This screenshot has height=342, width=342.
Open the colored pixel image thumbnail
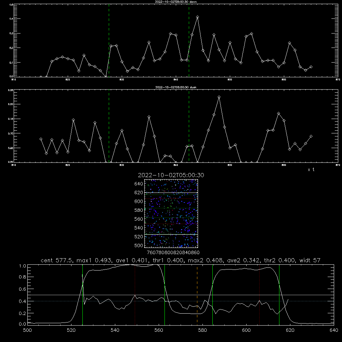click(x=171, y=213)
